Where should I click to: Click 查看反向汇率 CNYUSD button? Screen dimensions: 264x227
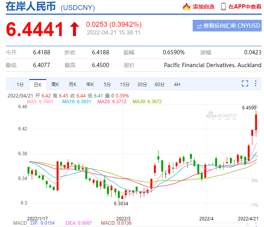point(227,26)
